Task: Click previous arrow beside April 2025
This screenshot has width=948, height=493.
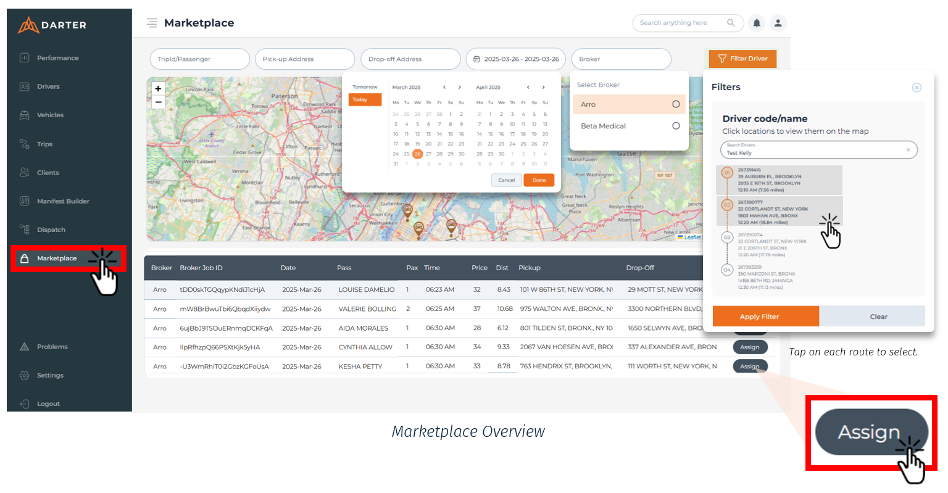Action: [x=528, y=87]
